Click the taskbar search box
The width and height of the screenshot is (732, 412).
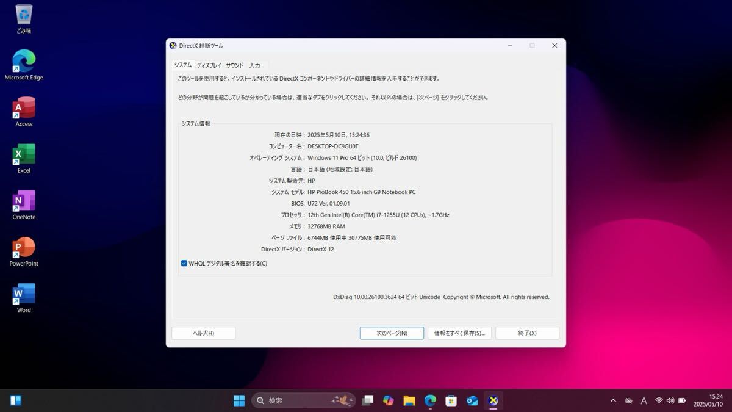303,400
